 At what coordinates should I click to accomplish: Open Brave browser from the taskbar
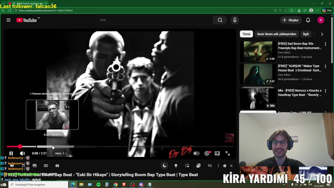[124, 185]
